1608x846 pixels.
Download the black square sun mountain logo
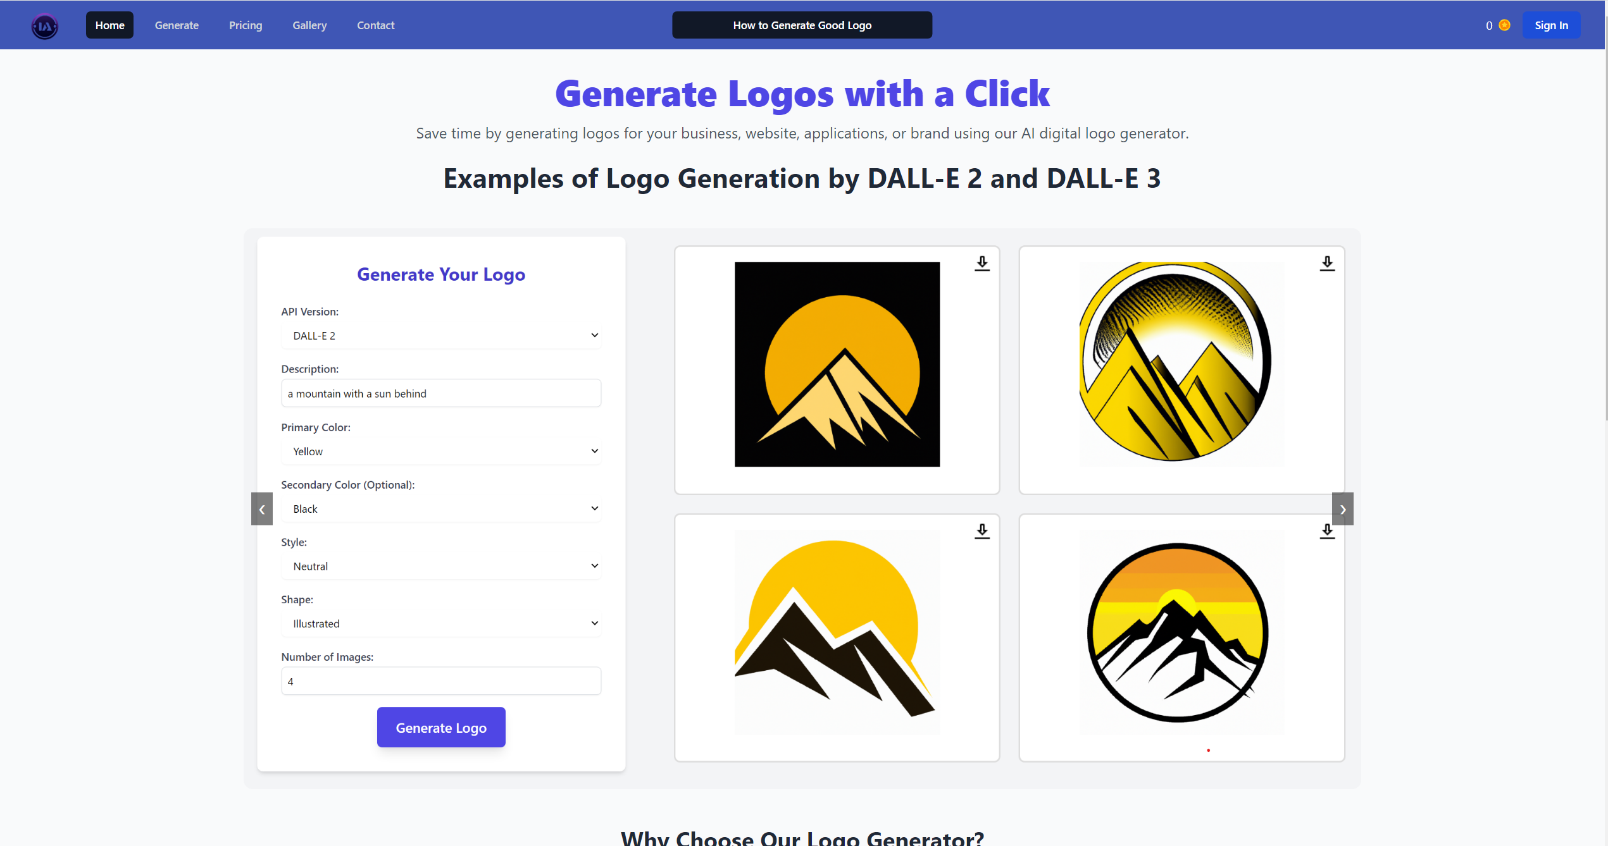click(982, 264)
